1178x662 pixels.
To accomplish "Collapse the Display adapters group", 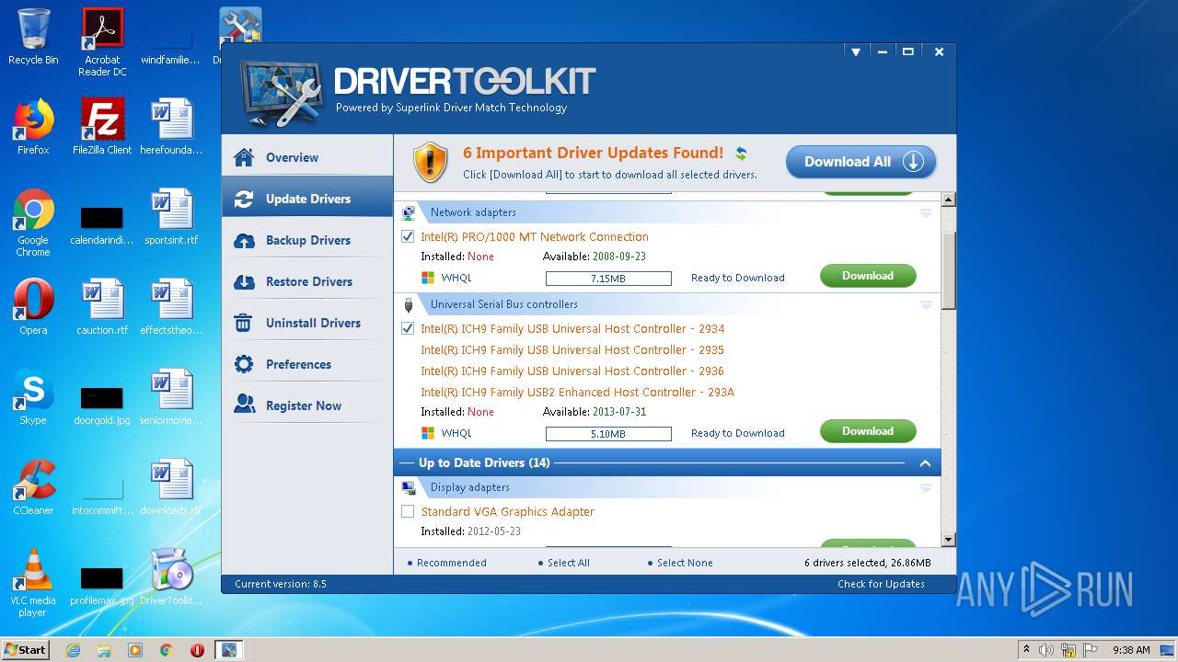I will pyautogui.click(x=926, y=487).
